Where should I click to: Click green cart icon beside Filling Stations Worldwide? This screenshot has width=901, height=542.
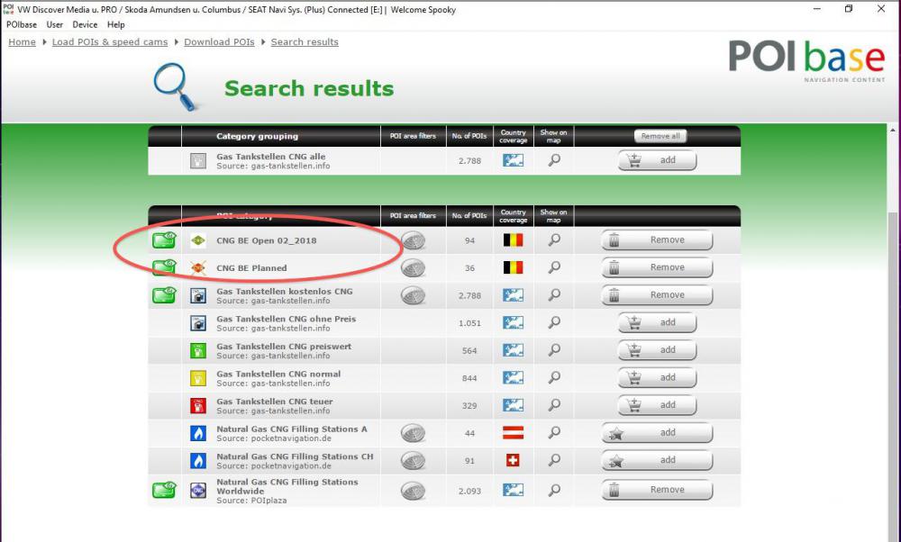[x=164, y=490]
